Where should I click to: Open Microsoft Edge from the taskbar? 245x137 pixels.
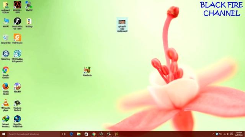pyautogui.click(x=71, y=134)
